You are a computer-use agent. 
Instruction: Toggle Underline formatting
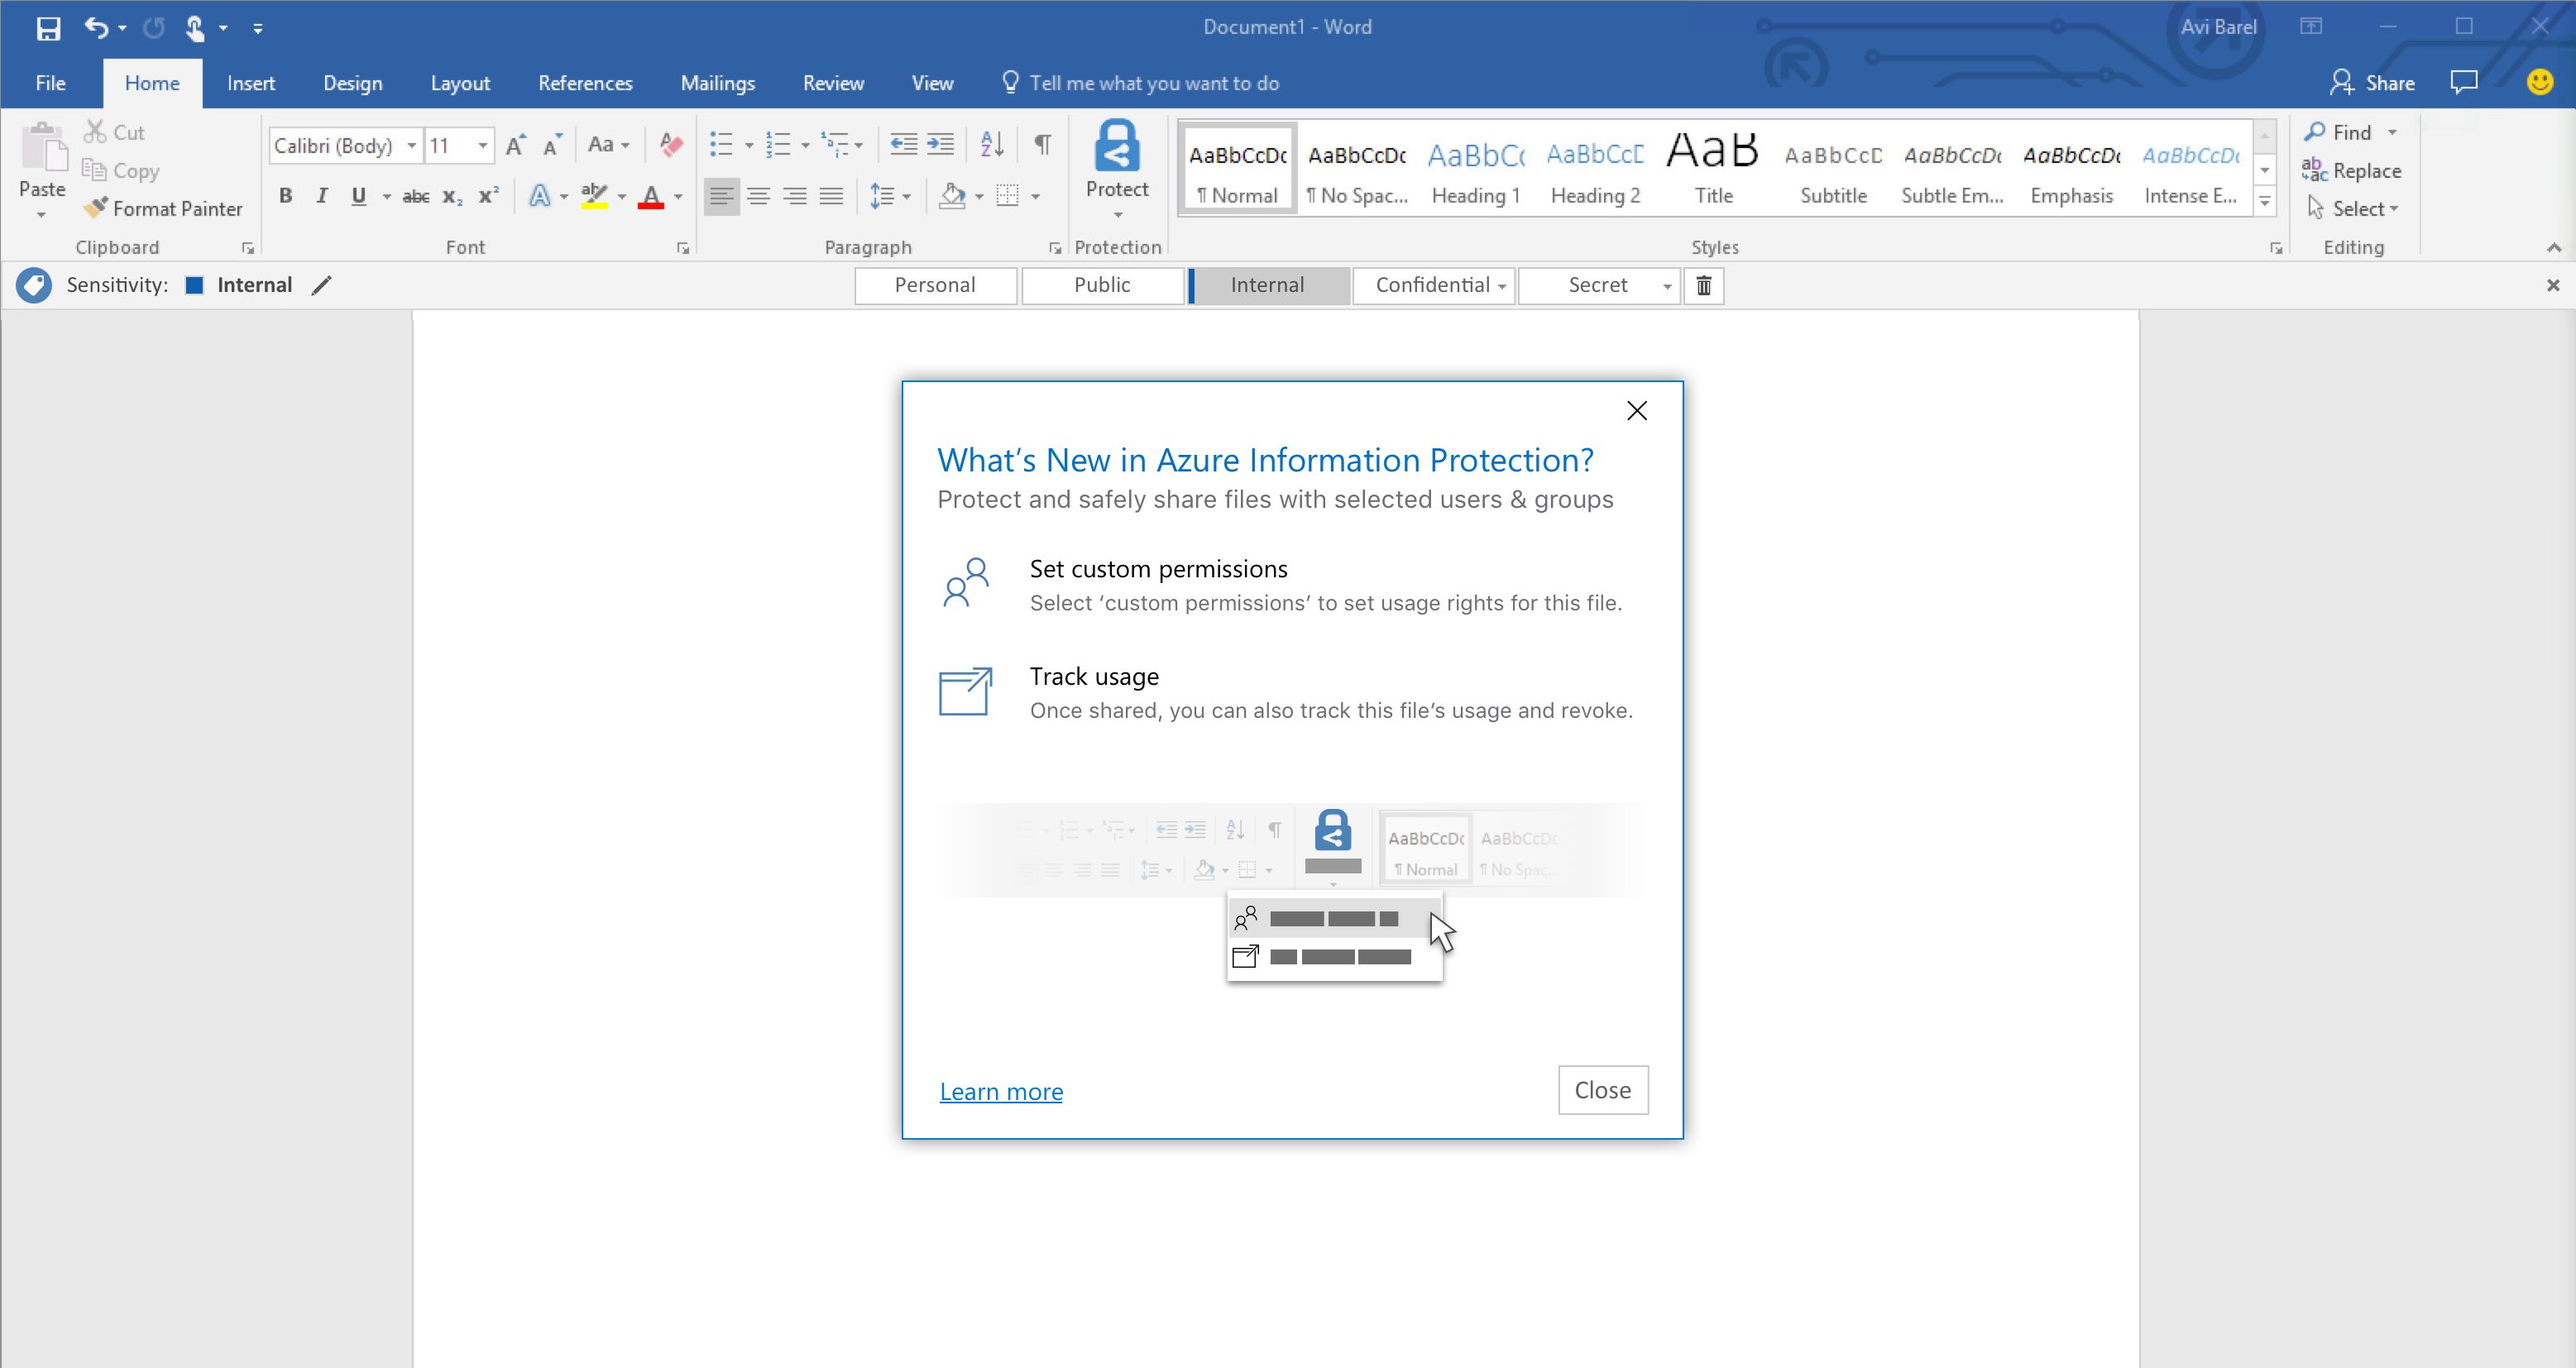point(358,196)
